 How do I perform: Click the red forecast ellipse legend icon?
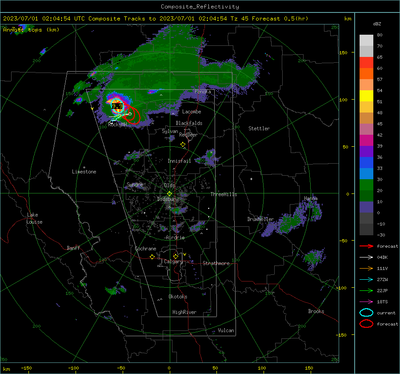tap(366, 324)
